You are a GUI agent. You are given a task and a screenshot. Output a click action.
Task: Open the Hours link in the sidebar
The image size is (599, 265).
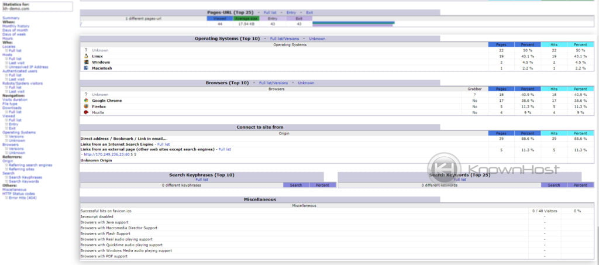[7, 39]
